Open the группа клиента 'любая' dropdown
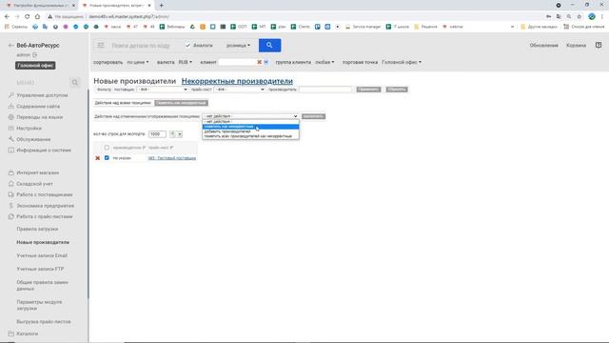 pos(324,62)
